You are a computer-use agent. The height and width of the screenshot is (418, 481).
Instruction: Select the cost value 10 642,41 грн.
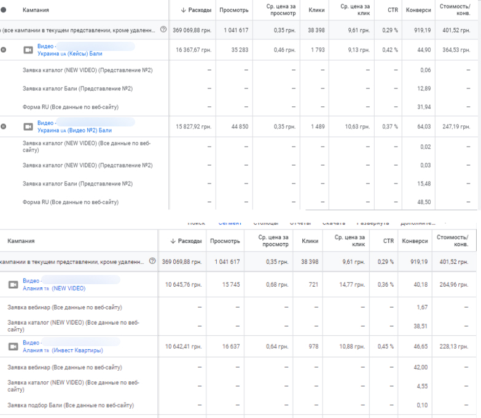point(184,347)
